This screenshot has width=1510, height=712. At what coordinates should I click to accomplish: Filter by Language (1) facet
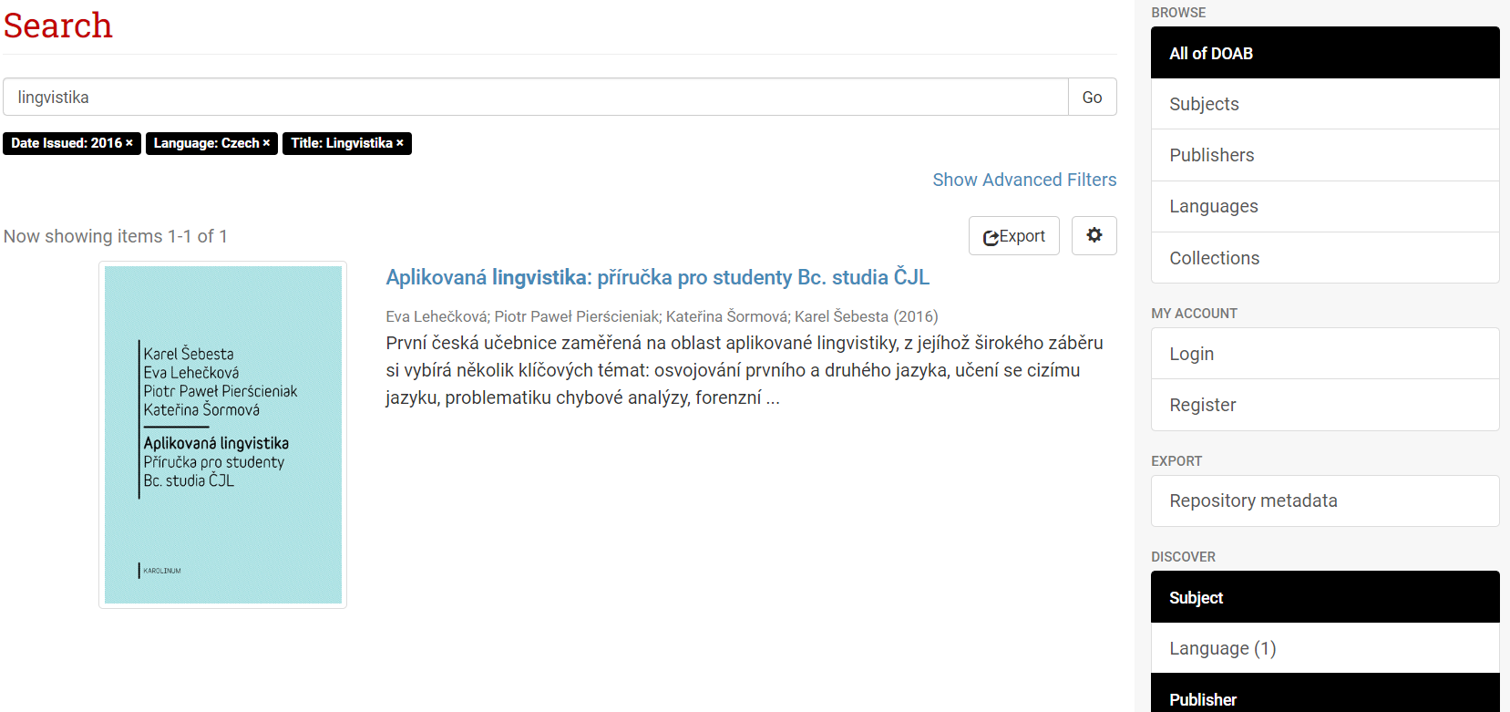pos(1325,648)
